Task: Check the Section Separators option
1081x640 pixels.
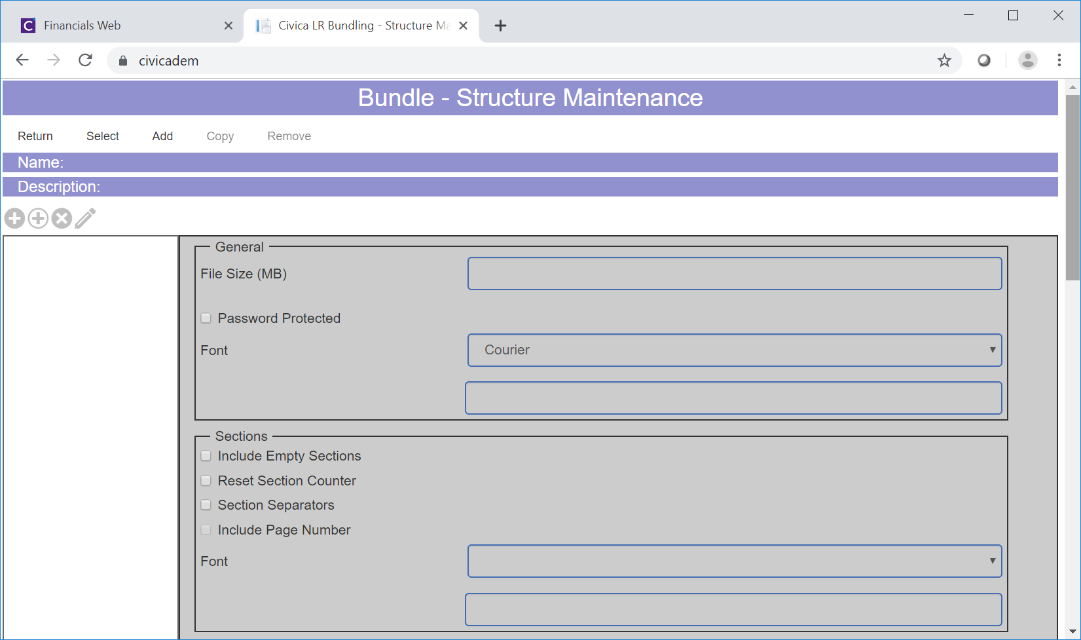Action: [206, 505]
